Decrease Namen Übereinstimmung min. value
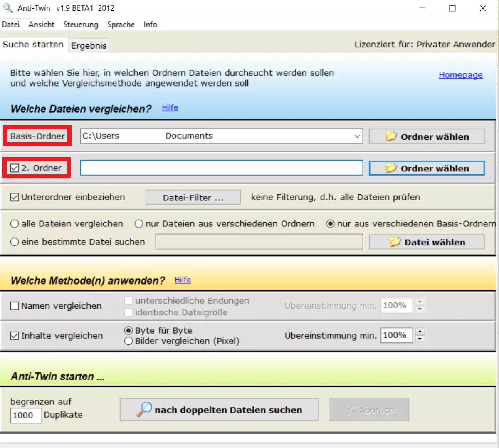Screen dimensions: 499x448 420,309
